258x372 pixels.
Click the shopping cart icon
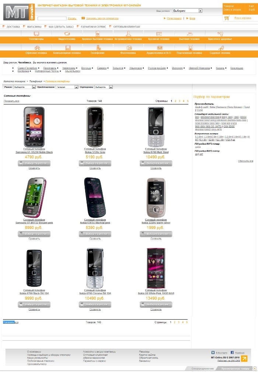[x=227, y=18]
